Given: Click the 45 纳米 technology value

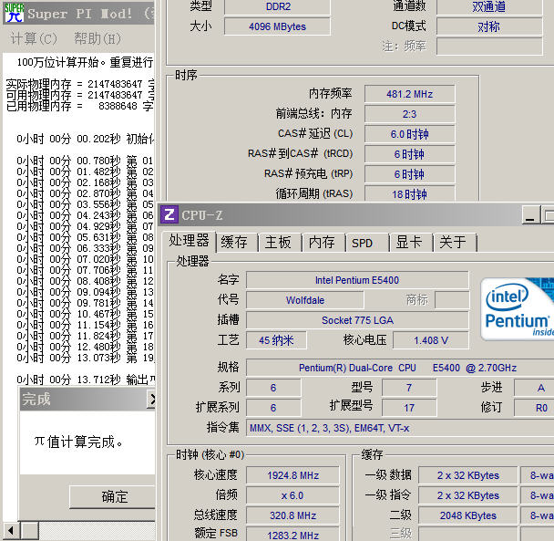Looking at the screenshot, I should point(276,340).
